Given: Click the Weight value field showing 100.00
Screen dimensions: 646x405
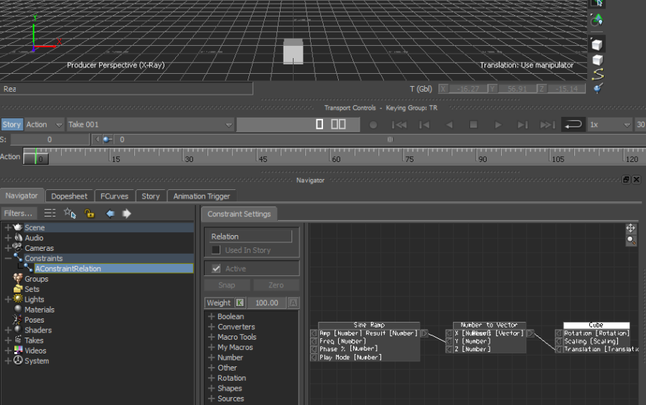Looking at the screenshot, I should (x=266, y=302).
